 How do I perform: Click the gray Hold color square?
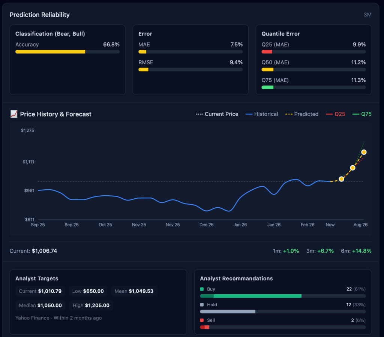point(202,305)
